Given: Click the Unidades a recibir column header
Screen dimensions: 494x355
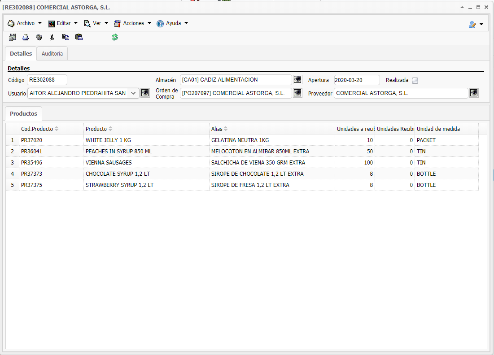Looking at the screenshot, I should point(355,129).
